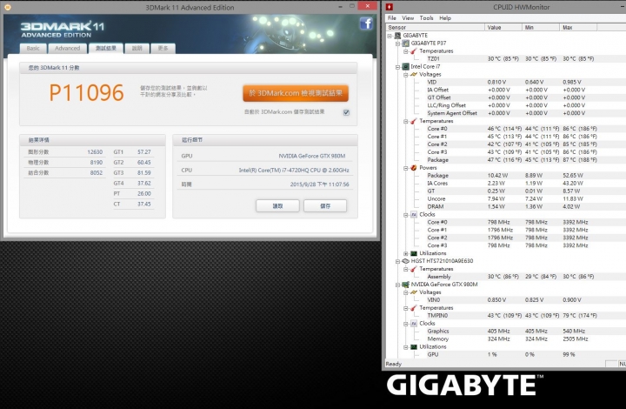
Task: Collapse the Intel Core i7 node
Action: [x=397, y=67]
